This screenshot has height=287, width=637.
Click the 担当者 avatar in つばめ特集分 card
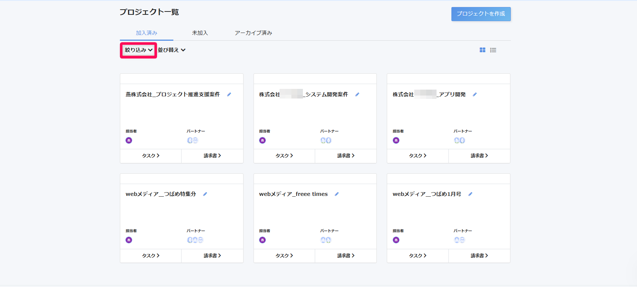[129, 240]
